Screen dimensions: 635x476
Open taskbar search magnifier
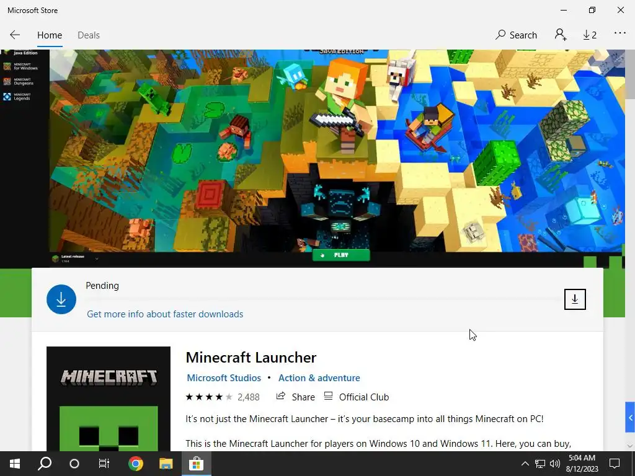point(45,464)
